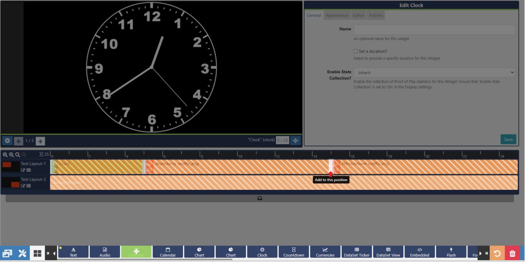This screenshot has height=262, width=525.
Task: Click the widget Name input field
Action: (x=434, y=30)
